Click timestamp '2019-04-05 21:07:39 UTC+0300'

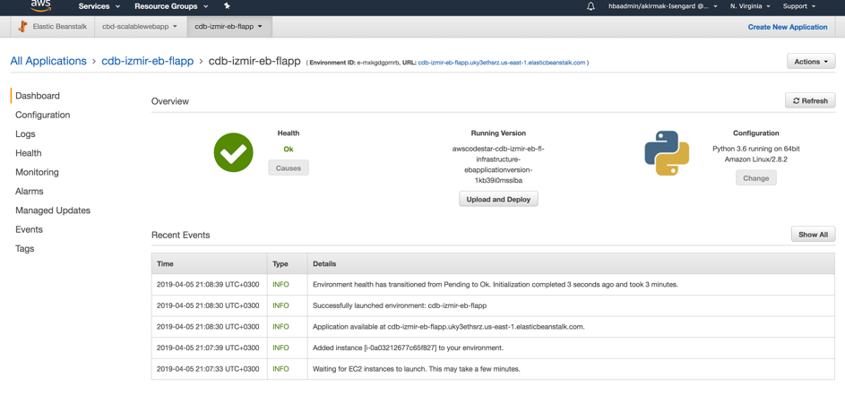208,348
